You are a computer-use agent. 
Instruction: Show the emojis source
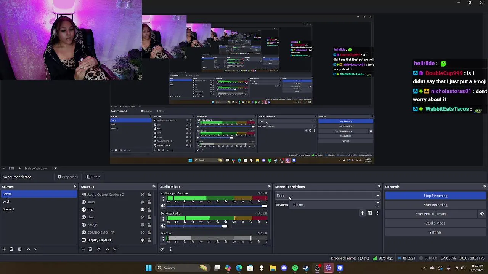point(143,225)
